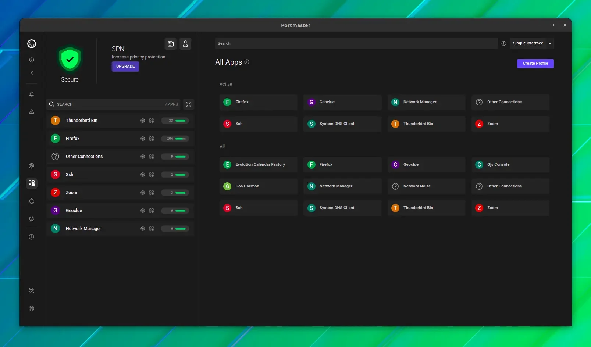The image size is (591, 347).
Task: Open the Network Noise card
Action: coord(427,186)
